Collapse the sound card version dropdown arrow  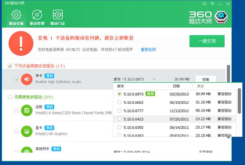(x=154, y=79)
